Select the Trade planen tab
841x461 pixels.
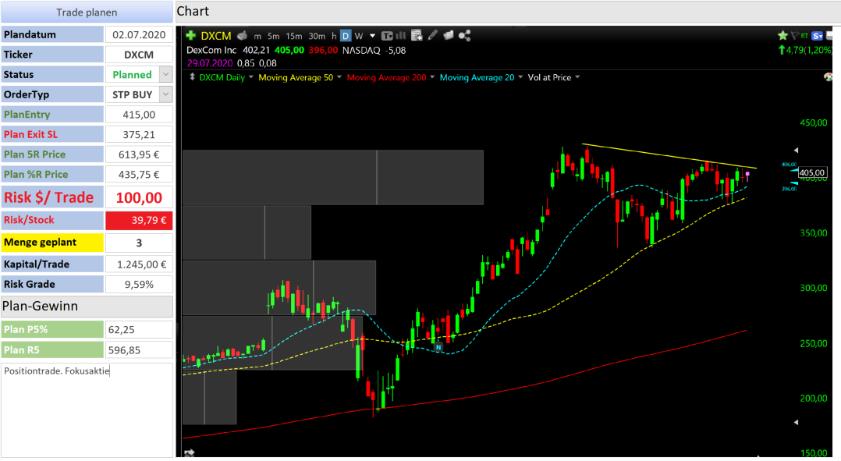pos(87,12)
